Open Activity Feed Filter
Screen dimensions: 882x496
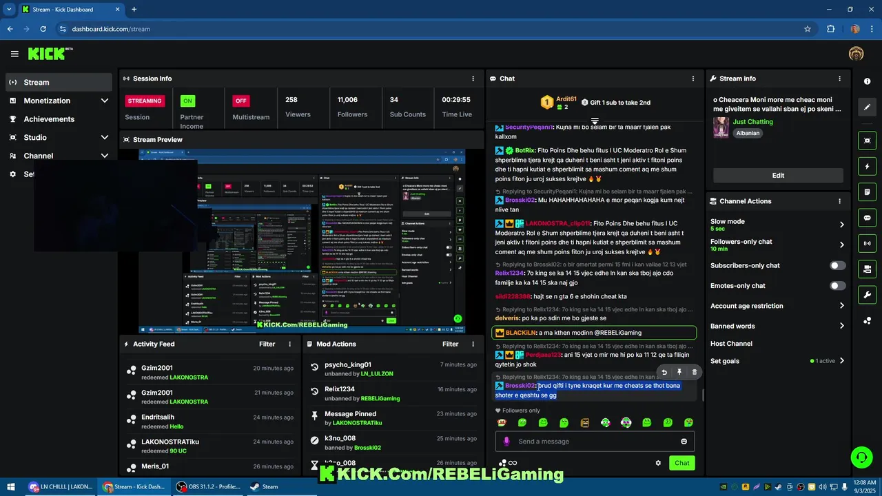click(x=267, y=344)
